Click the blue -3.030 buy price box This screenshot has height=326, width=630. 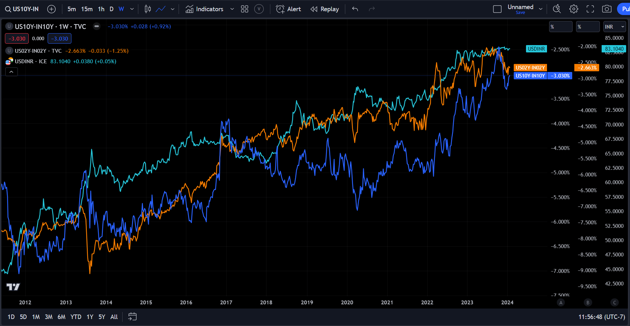[60, 38]
